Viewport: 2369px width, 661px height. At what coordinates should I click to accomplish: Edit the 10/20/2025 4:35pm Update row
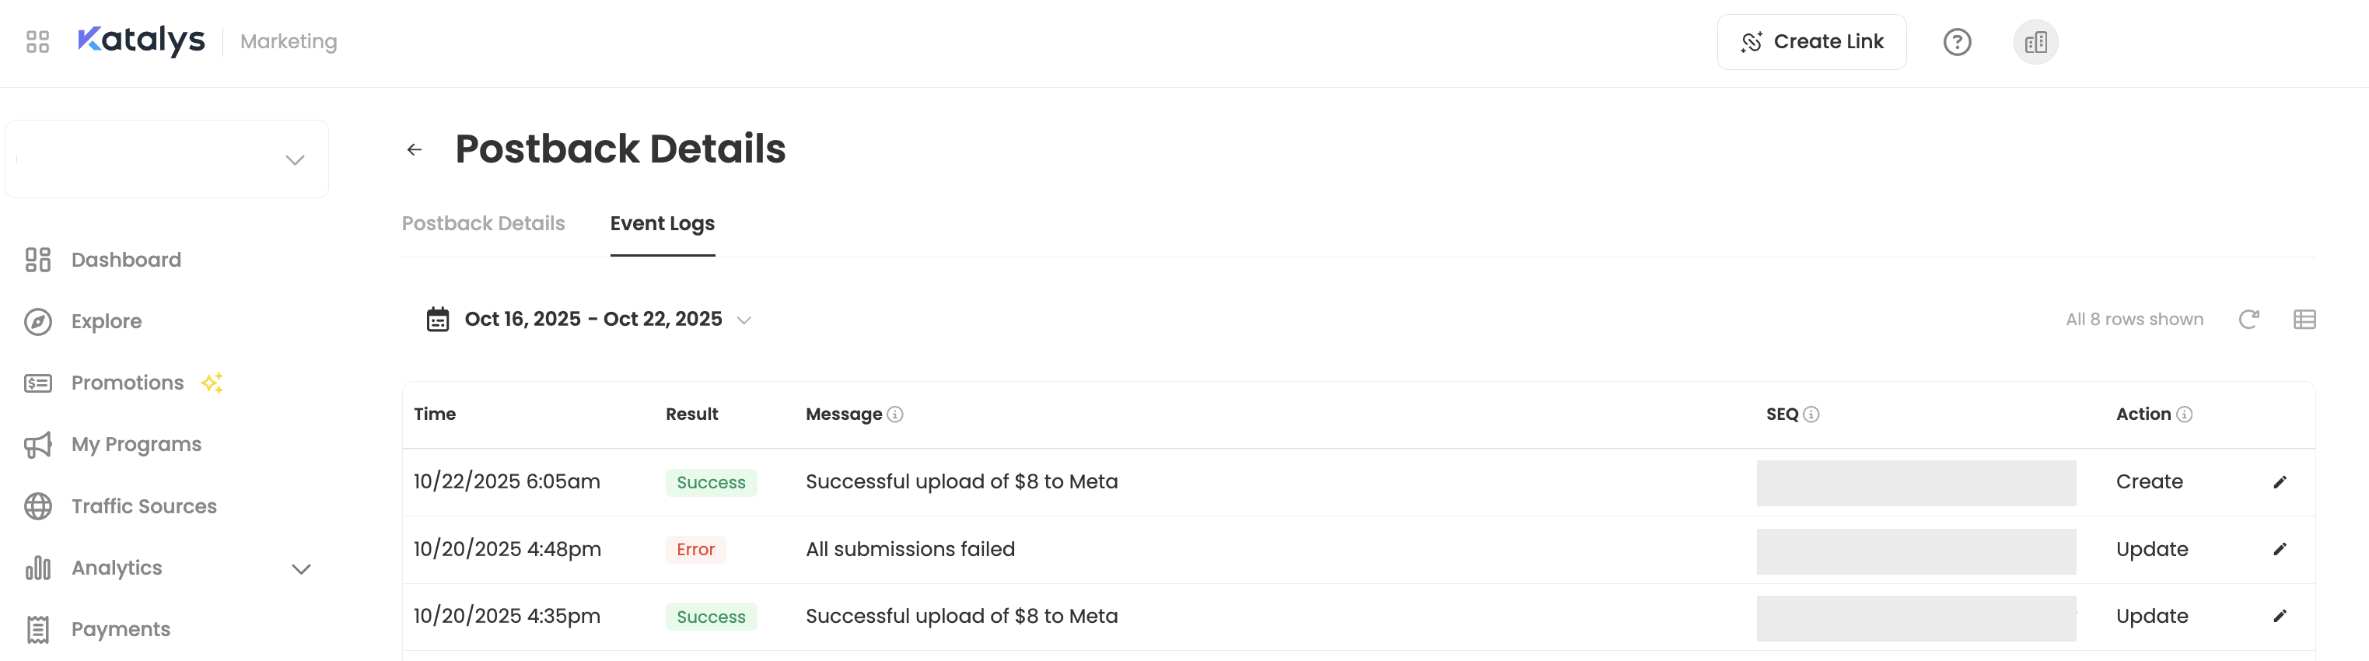(2280, 616)
